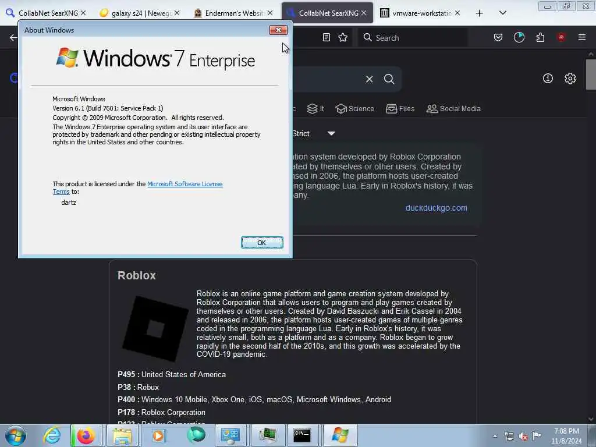
Task: Select the Science search category
Action: (354, 109)
